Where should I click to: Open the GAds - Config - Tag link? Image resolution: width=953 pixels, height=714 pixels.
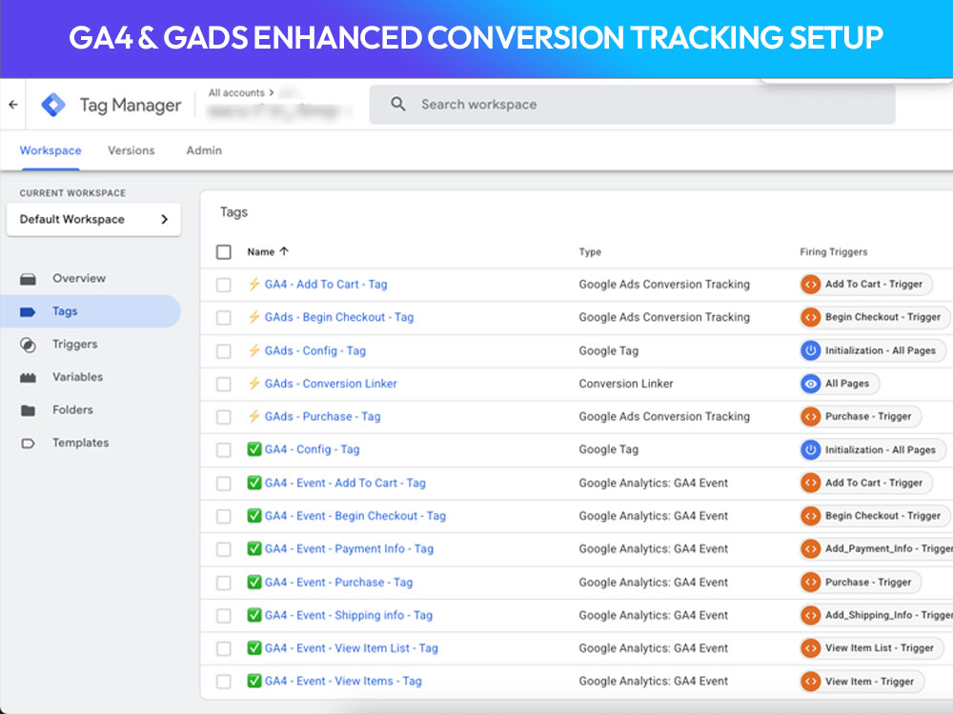click(315, 351)
